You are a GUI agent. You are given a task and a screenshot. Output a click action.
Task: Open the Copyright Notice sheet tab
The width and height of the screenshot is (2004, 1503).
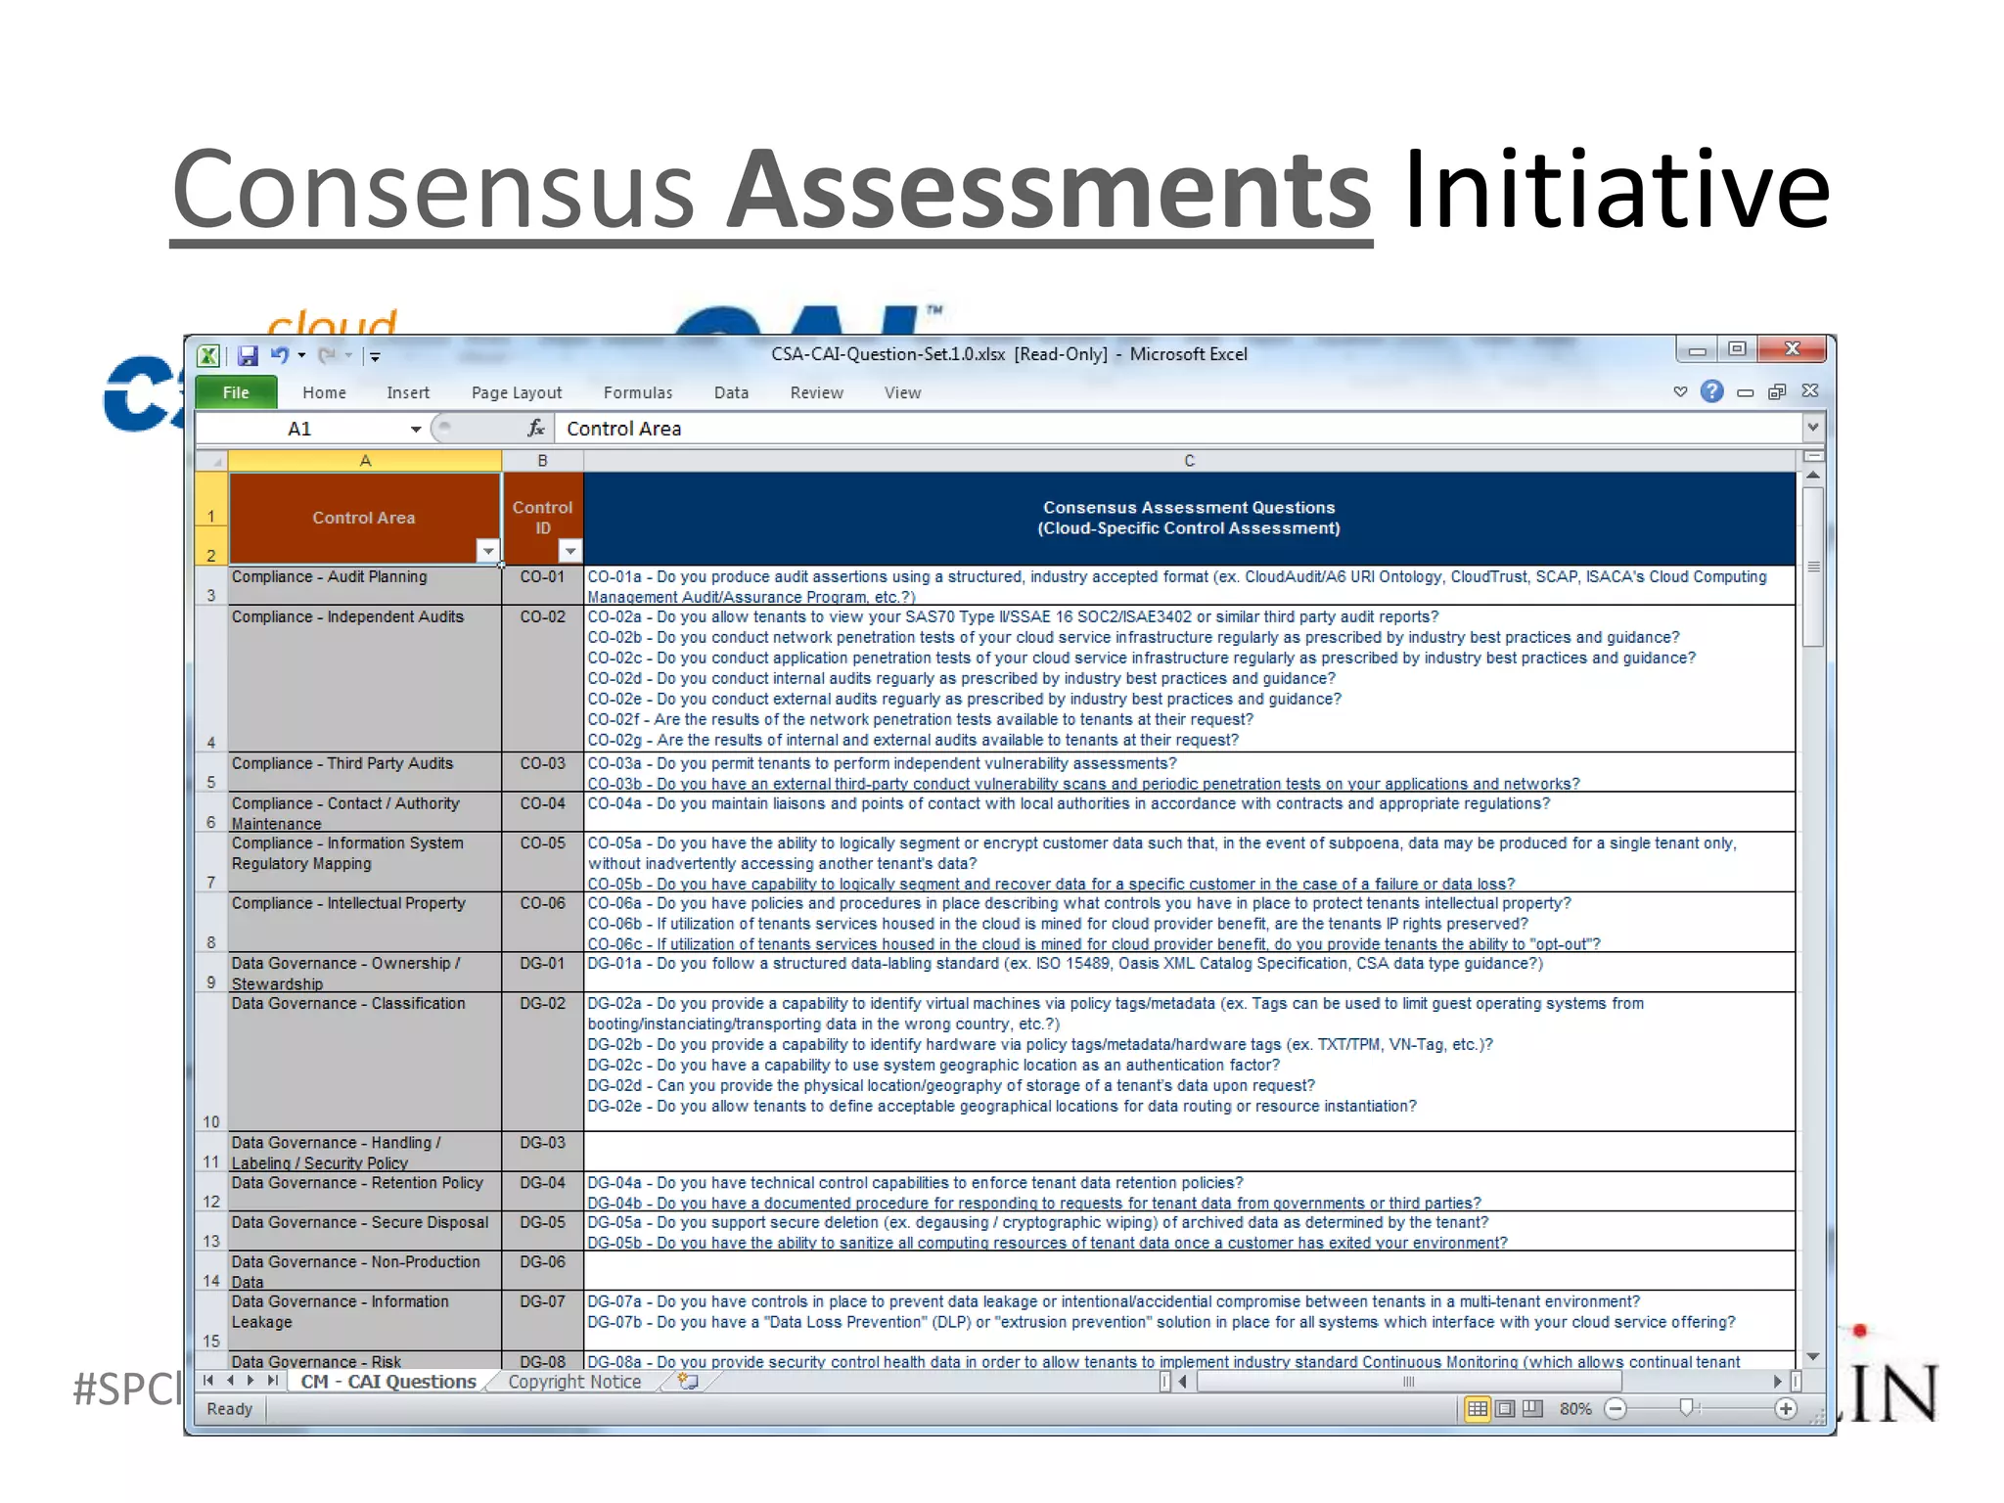574,1381
